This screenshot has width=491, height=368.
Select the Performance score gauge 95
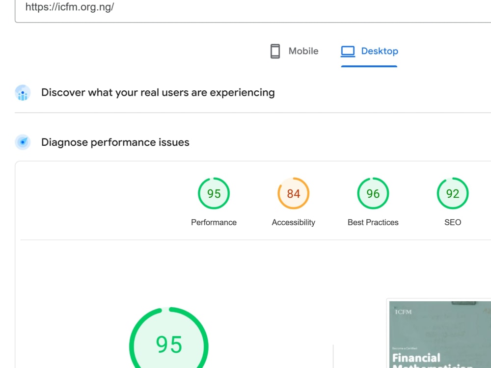tap(214, 193)
